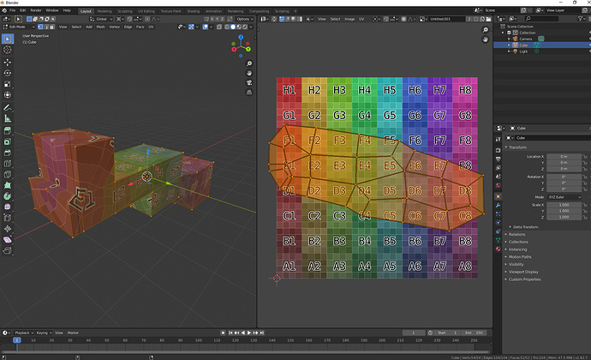Enable edge select mode in 3D viewport
Screen dimensions: 591x360
[46, 27]
